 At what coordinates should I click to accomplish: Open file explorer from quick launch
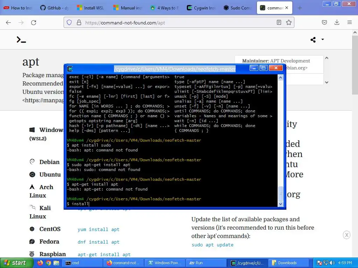coord(56,263)
